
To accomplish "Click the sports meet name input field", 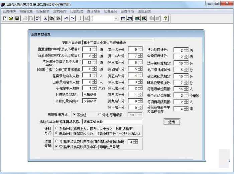I will [118, 42].
